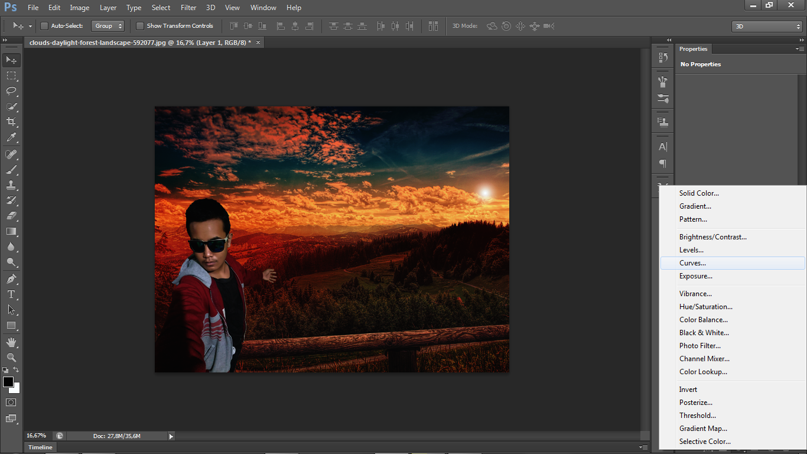Check Show Transform Controls option

coord(140,26)
